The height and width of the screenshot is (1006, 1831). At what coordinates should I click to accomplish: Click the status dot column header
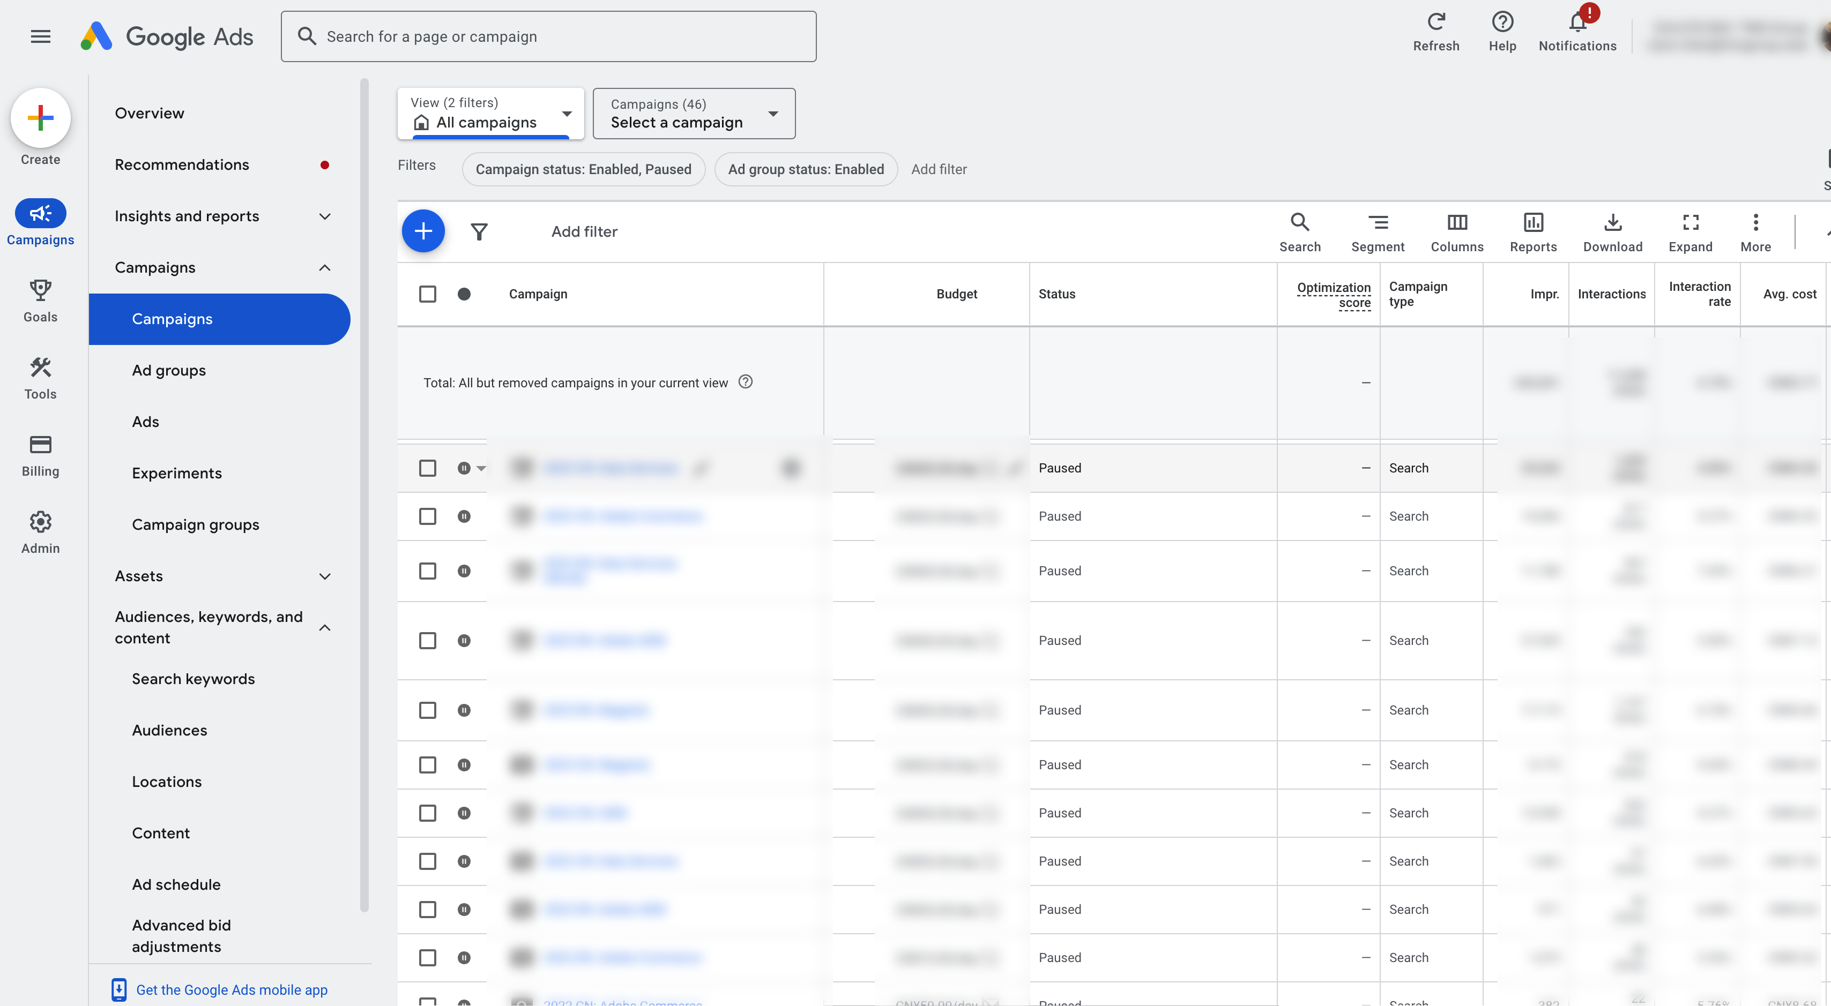coord(464,294)
